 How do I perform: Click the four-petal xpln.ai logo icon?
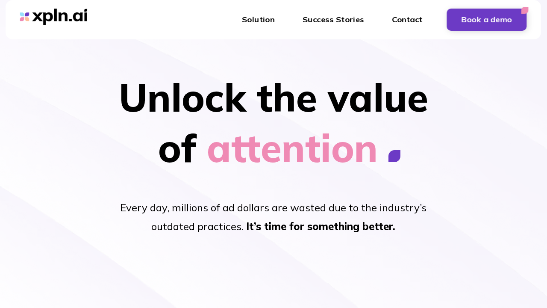point(24,17)
